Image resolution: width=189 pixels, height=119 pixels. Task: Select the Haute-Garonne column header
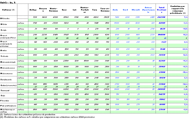click(x=54, y=10)
